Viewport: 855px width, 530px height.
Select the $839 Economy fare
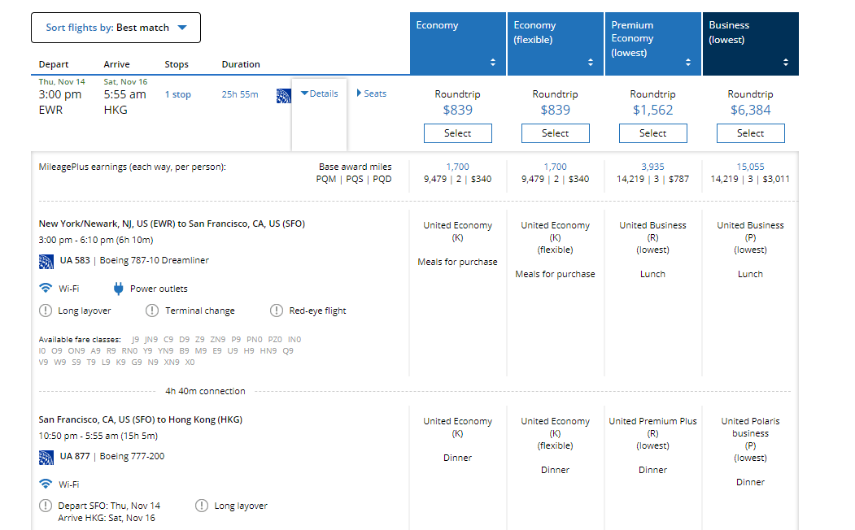tap(458, 133)
